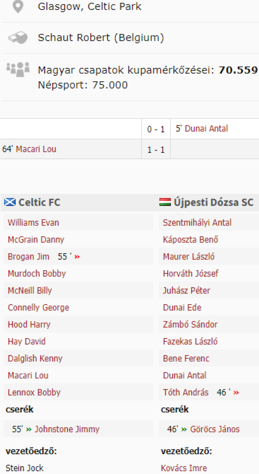Open coach Kovács Imre profile
The width and height of the screenshot is (259, 474).
(184, 468)
